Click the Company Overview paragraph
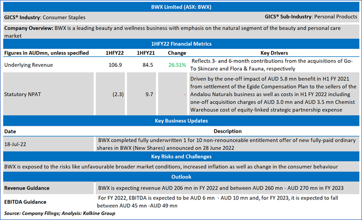Screen dimensions: 362x220 (x=172, y=32)
